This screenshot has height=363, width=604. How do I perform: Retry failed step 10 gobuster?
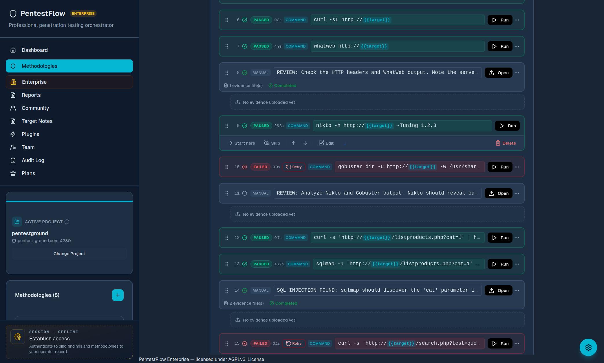(294, 167)
